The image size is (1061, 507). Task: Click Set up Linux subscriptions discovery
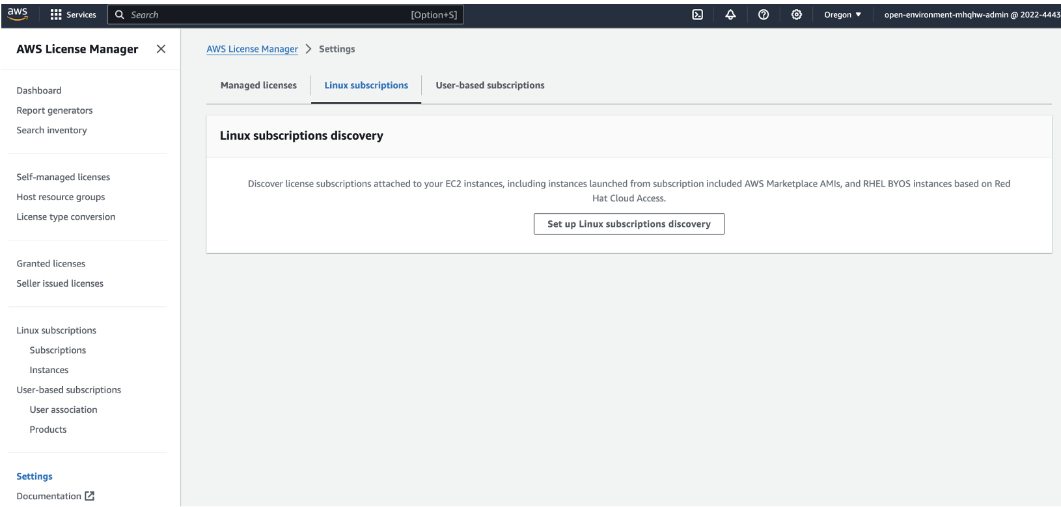[629, 224]
